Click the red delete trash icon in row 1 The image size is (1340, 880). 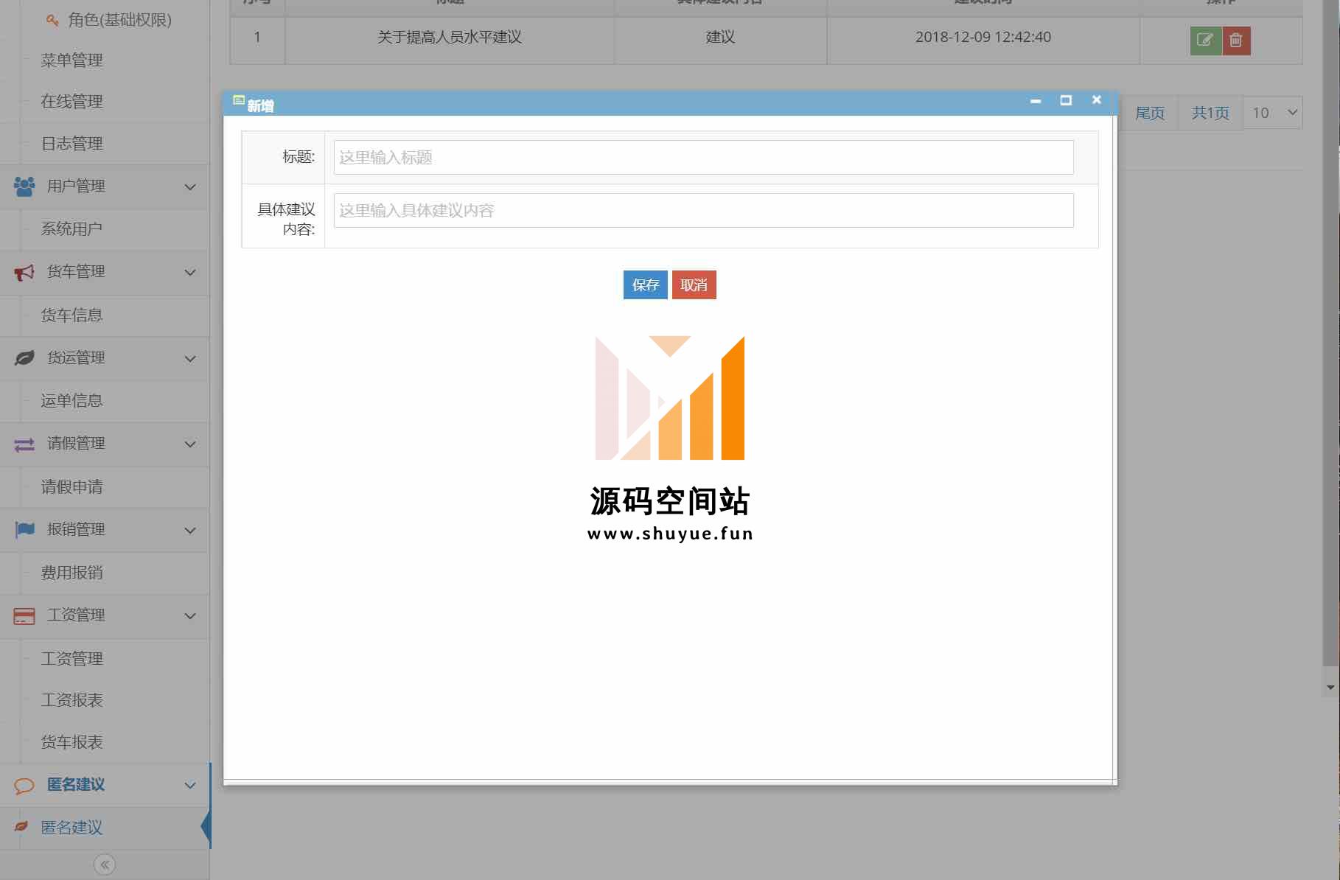coord(1236,41)
